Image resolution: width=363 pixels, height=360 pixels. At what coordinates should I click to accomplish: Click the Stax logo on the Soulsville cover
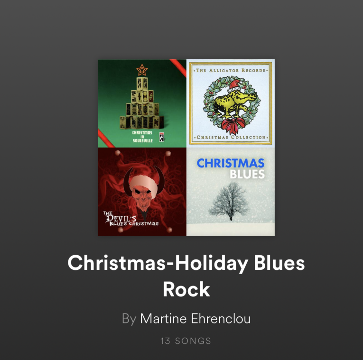coord(162,137)
